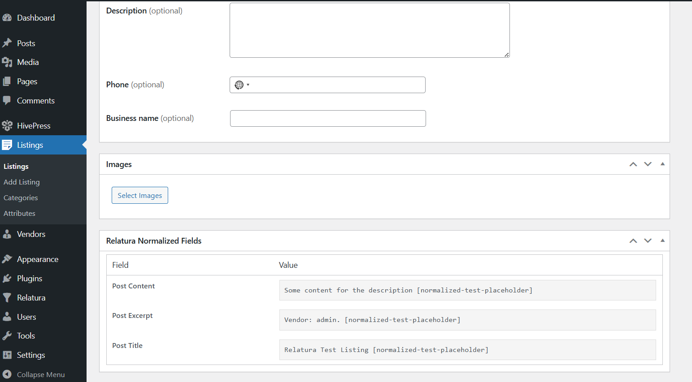Move Relatura Normalized Fields box down

point(648,240)
